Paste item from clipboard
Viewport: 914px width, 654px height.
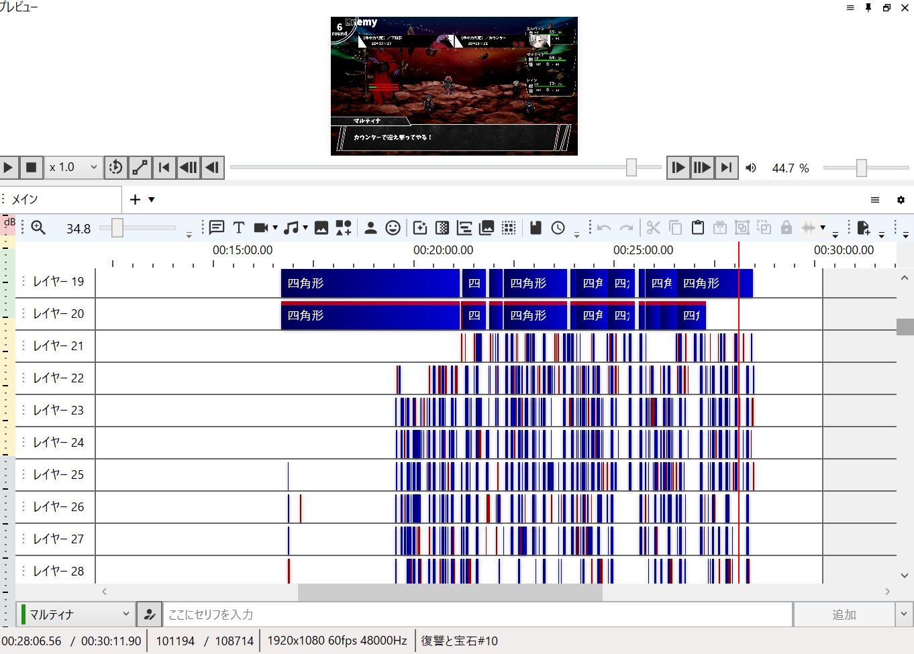tap(698, 228)
